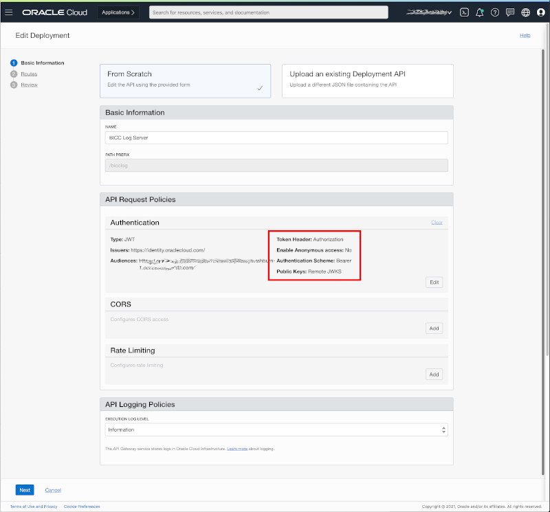The image size is (550, 512).
Task: Open the notifications bell
Action: tap(480, 12)
